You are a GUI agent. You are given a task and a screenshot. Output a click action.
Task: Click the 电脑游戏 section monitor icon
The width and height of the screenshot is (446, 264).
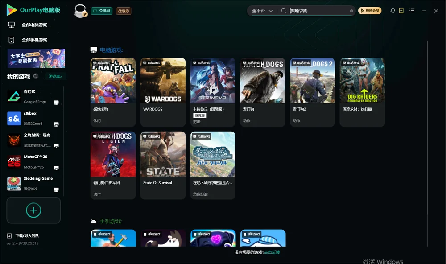click(x=94, y=50)
